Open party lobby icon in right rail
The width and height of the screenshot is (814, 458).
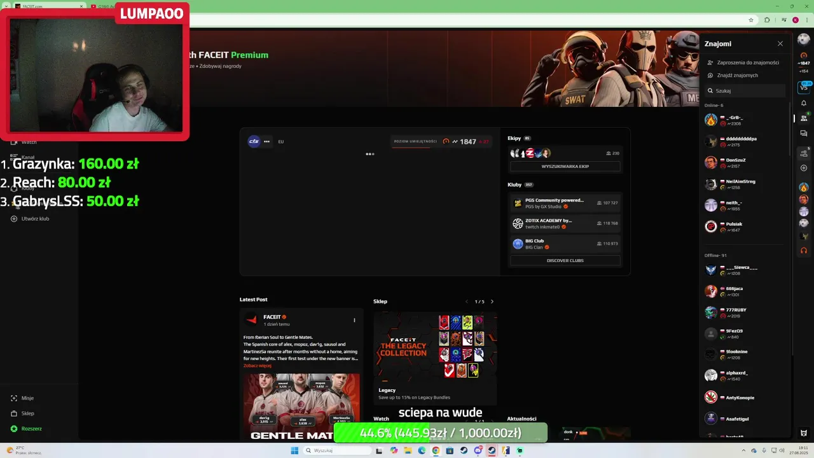804,153
